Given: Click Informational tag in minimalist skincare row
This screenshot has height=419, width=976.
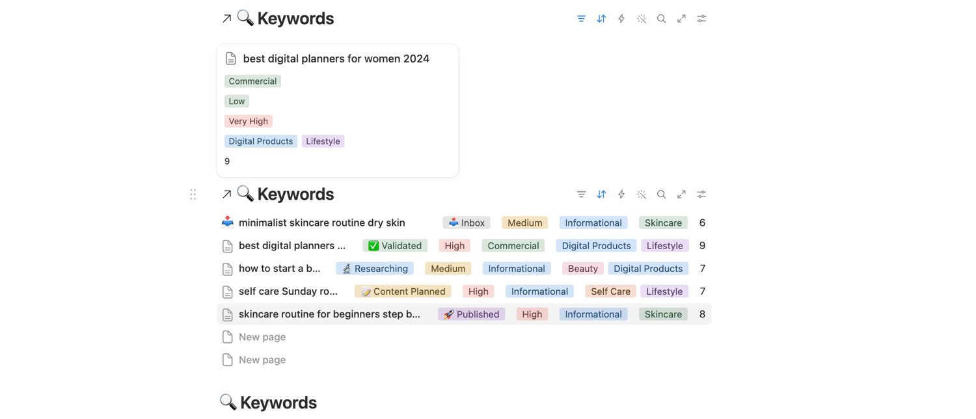Looking at the screenshot, I should point(593,223).
